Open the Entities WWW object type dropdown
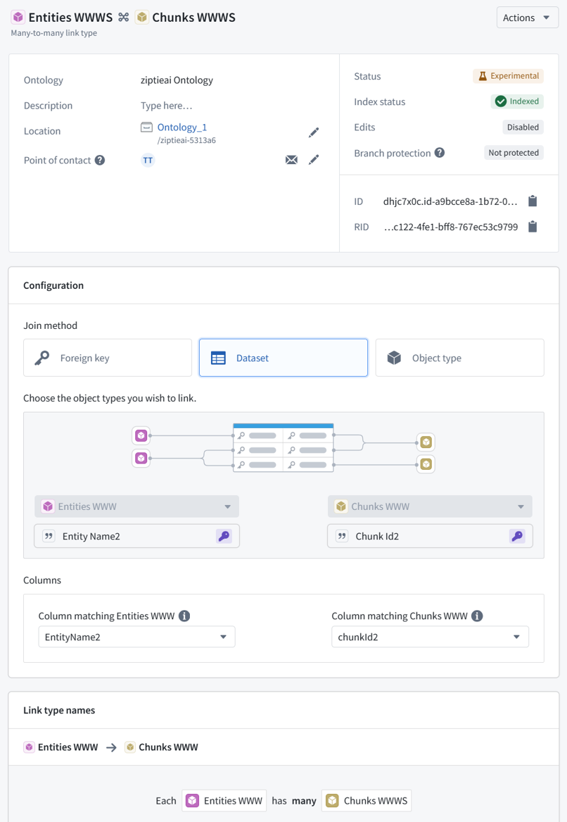567x822 pixels. click(136, 506)
